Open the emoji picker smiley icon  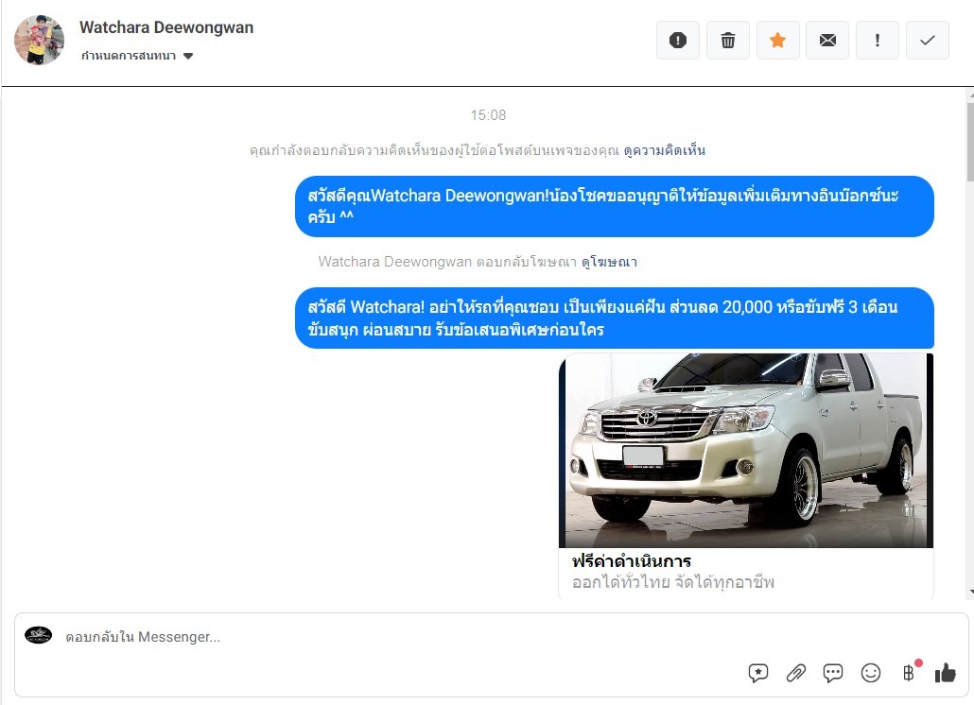click(871, 673)
